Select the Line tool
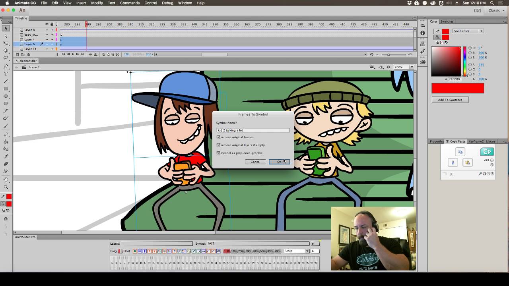Image resolution: width=509 pixels, height=286 pixels. [x=6, y=81]
